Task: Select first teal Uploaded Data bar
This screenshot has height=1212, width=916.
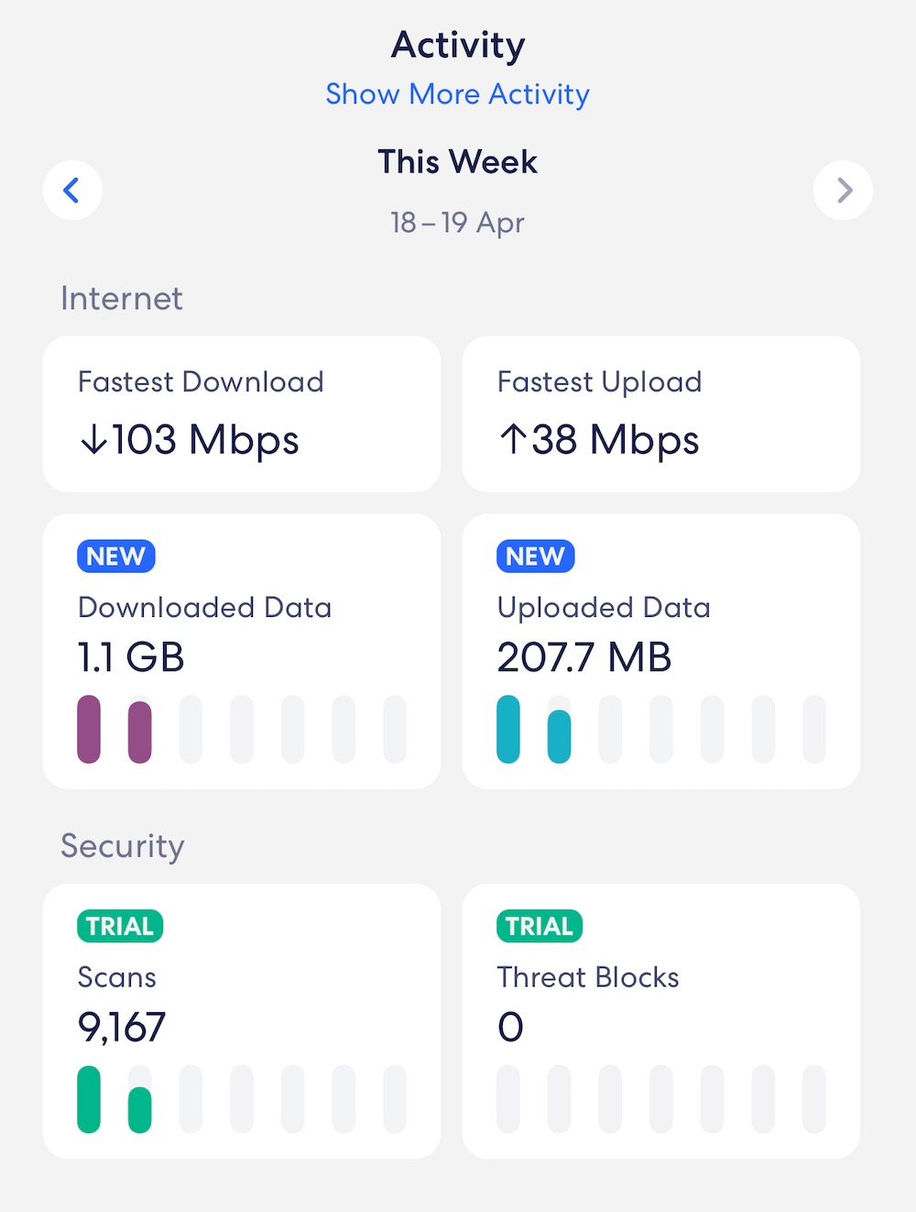Action: pyautogui.click(x=508, y=729)
